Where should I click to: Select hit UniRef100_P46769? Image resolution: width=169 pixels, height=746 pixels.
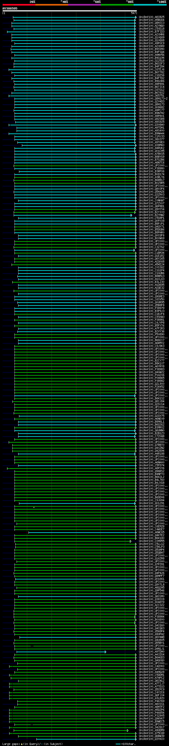[151, 701]
